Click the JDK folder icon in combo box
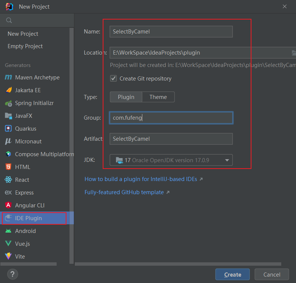This screenshot has width=296, height=283. [119, 160]
